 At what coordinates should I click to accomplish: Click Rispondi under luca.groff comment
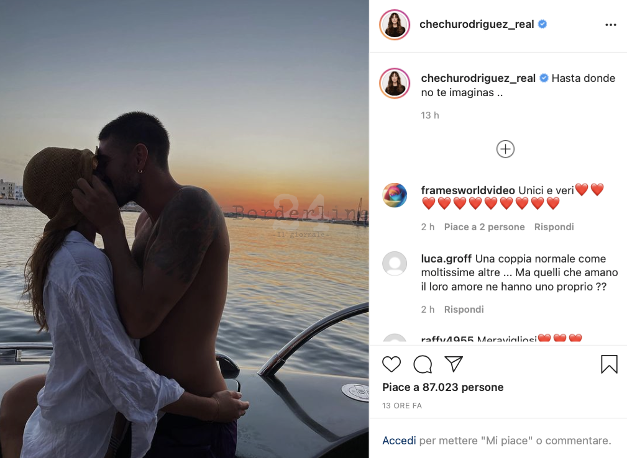[464, 310]
